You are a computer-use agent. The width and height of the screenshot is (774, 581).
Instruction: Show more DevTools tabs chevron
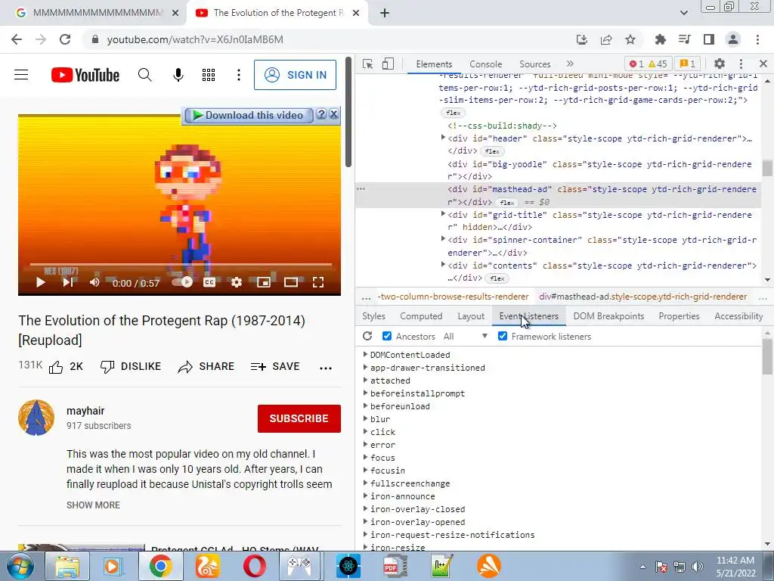pyautogui.click(x=570, y=64)
